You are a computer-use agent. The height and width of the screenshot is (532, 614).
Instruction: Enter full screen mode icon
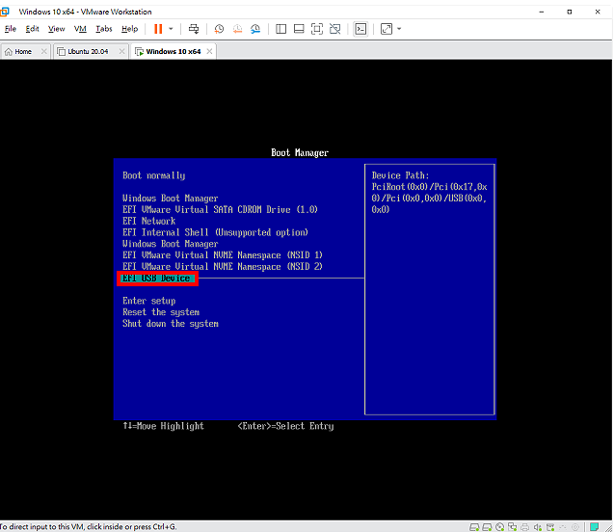(x=317, y=29)
